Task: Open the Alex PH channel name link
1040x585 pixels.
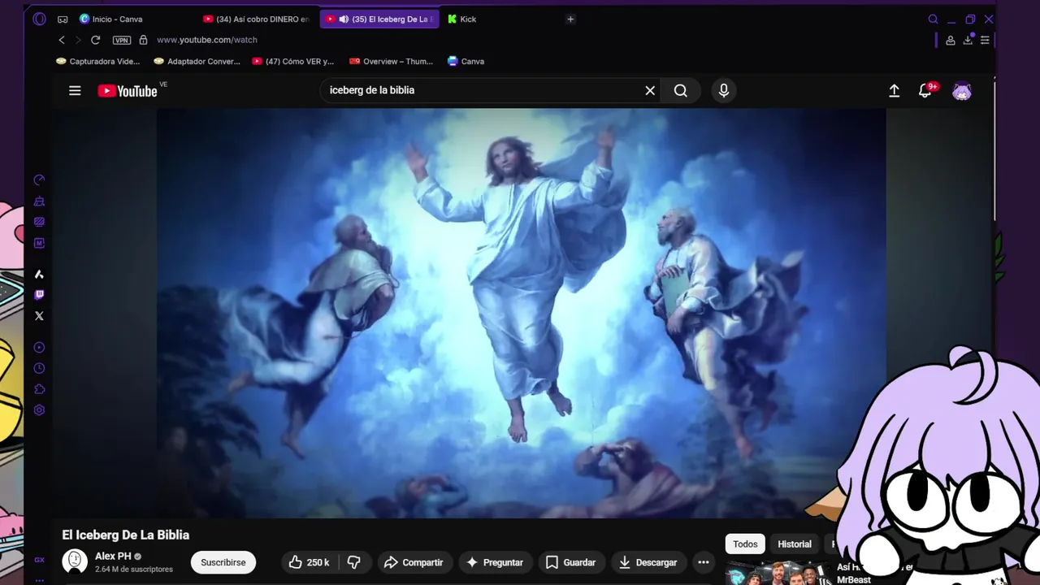Action: (113, 557)
